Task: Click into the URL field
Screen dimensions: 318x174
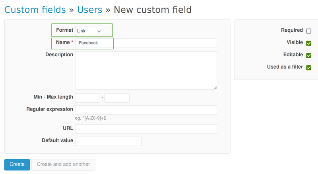Action: coord(145,129)
